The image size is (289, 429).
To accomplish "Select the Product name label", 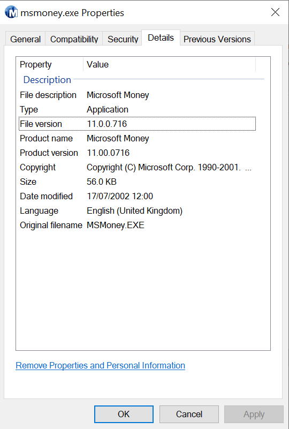I will click(x=46, y=138).
